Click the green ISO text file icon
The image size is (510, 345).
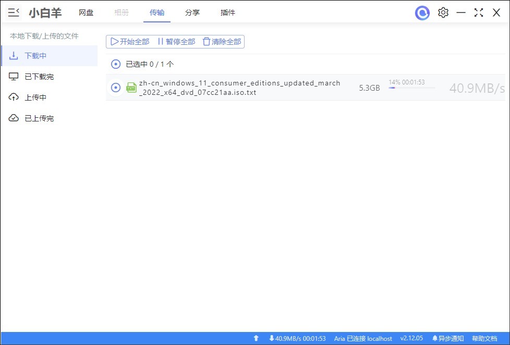(131, 88)
